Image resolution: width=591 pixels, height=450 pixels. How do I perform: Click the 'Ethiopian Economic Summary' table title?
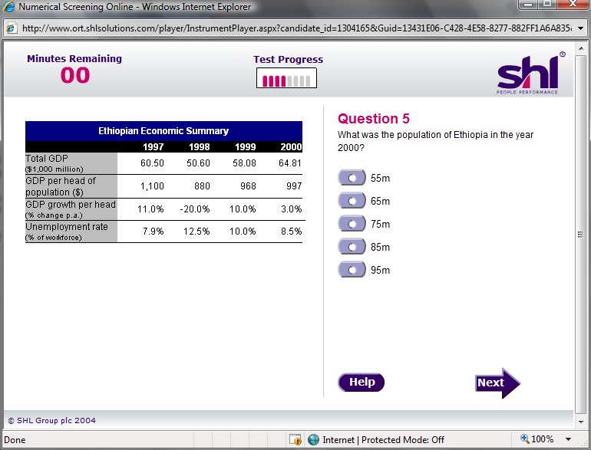[x=163, y=130]
